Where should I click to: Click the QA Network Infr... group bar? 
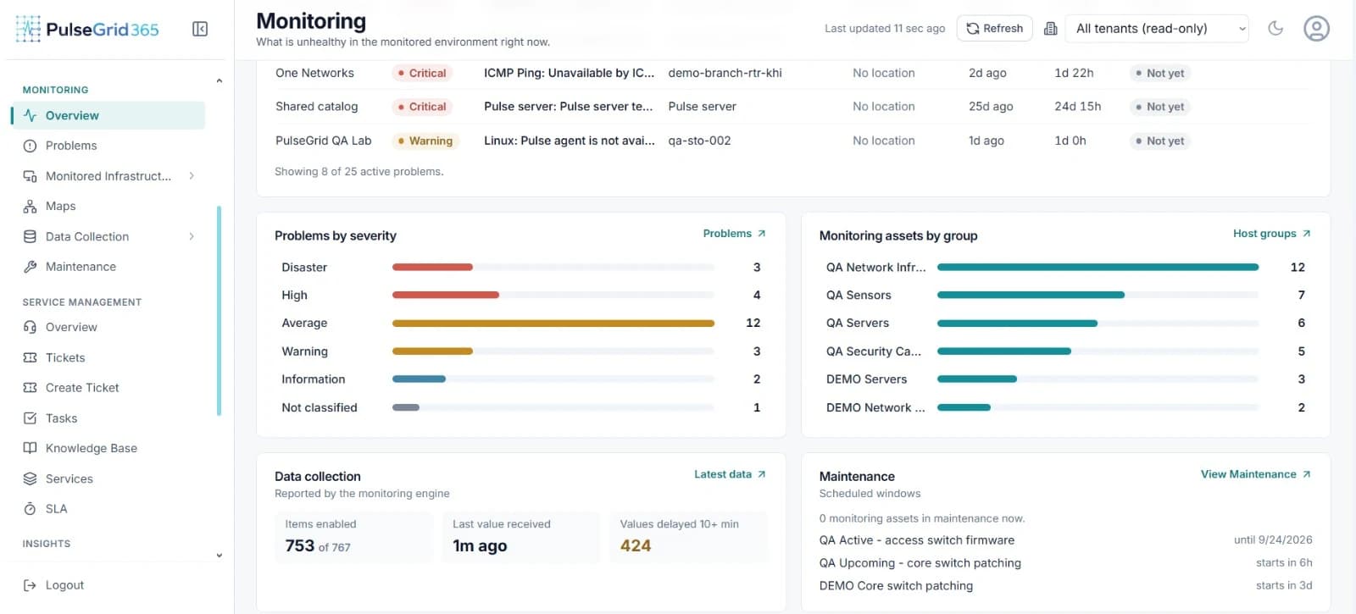click(x=1098, y=267)
